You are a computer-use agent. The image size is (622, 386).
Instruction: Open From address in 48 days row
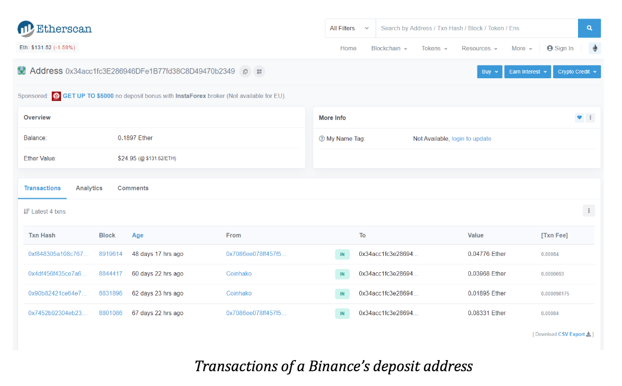pos(256,254)
